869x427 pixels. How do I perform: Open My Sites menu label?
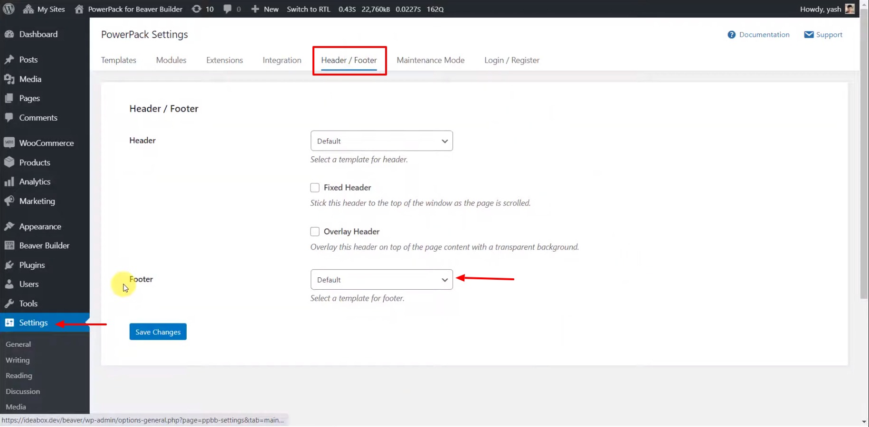(x=51, y=9)
